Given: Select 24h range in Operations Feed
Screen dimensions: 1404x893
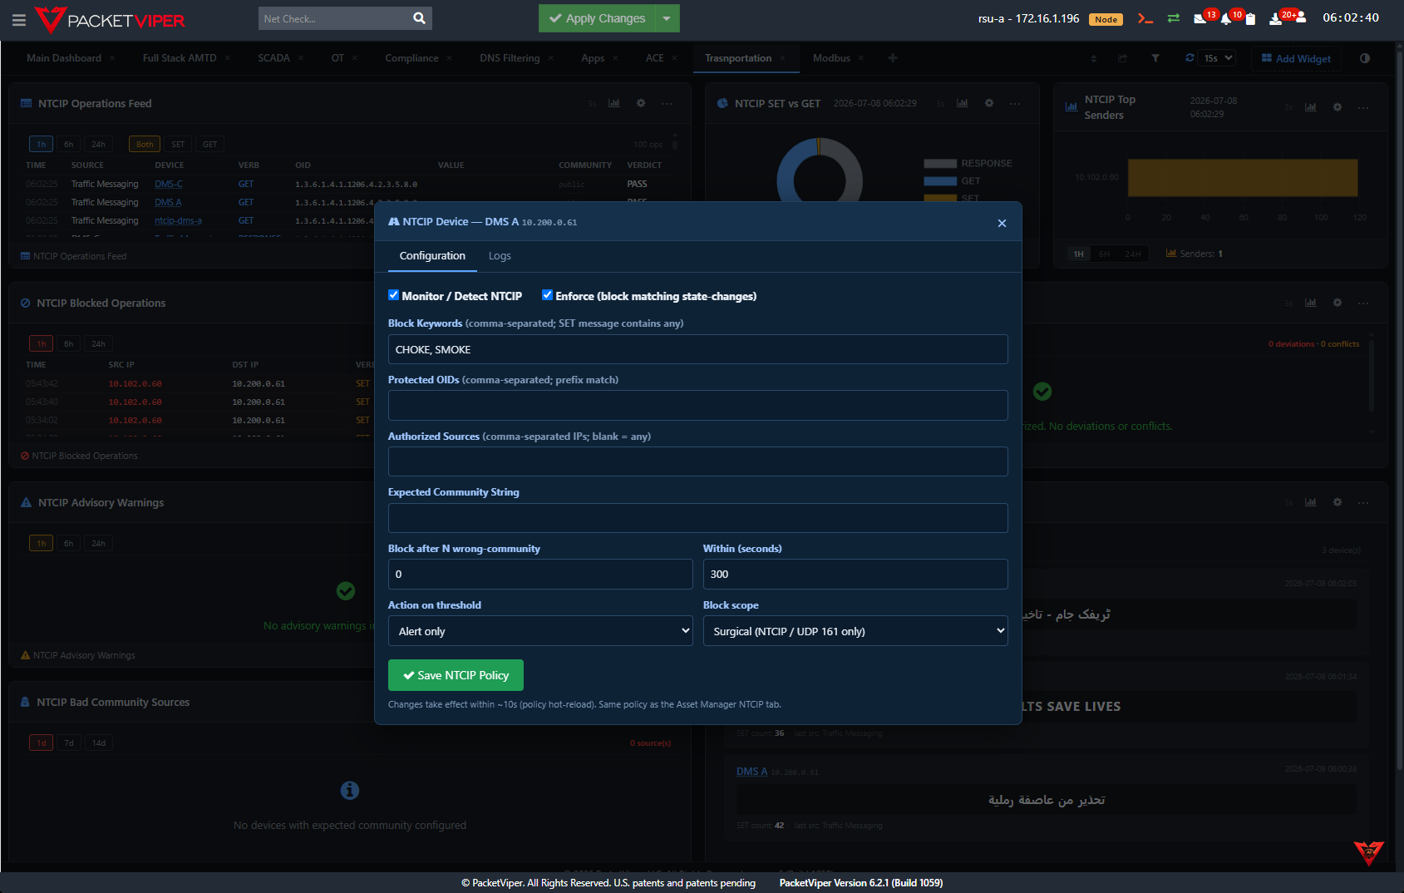Looking at the screenshot, I should coord(99,144).
